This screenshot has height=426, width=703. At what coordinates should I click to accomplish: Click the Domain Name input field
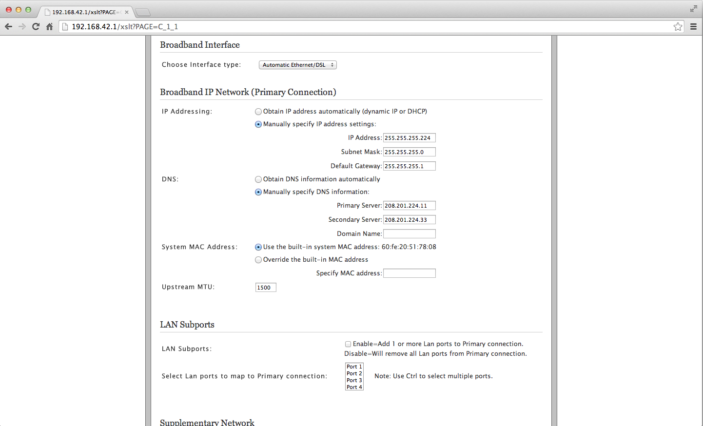point(409,233)
